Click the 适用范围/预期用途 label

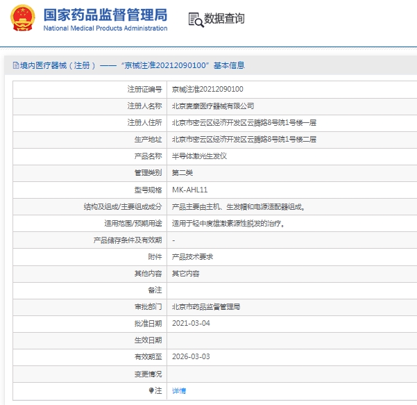coord(133,223)
